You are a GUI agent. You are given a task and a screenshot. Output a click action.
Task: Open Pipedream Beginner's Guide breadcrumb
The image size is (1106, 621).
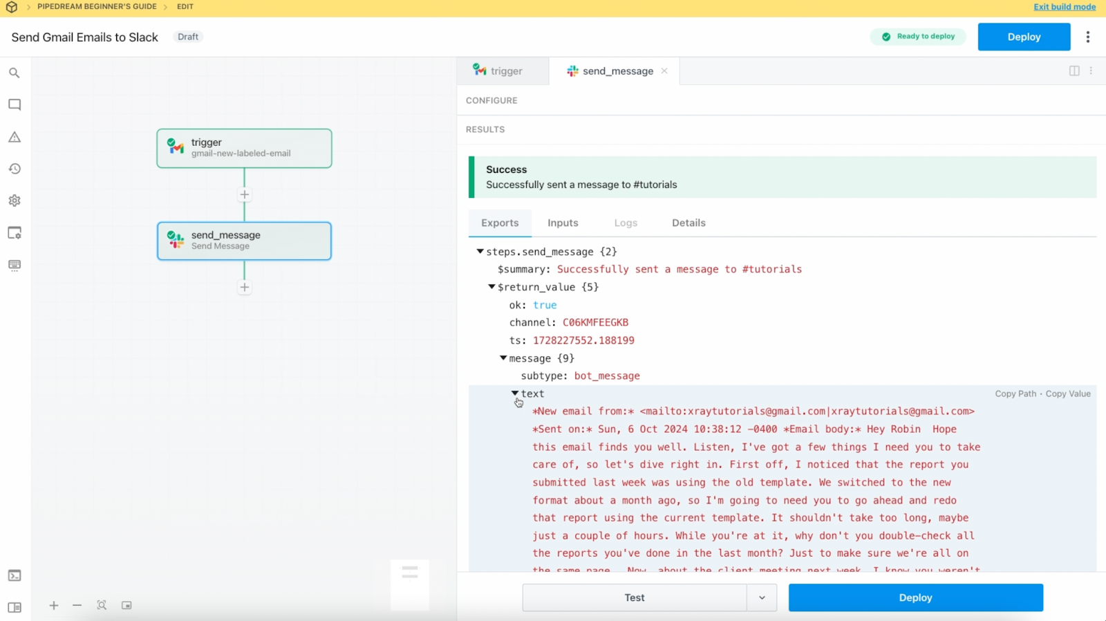[x=97, y=7]
